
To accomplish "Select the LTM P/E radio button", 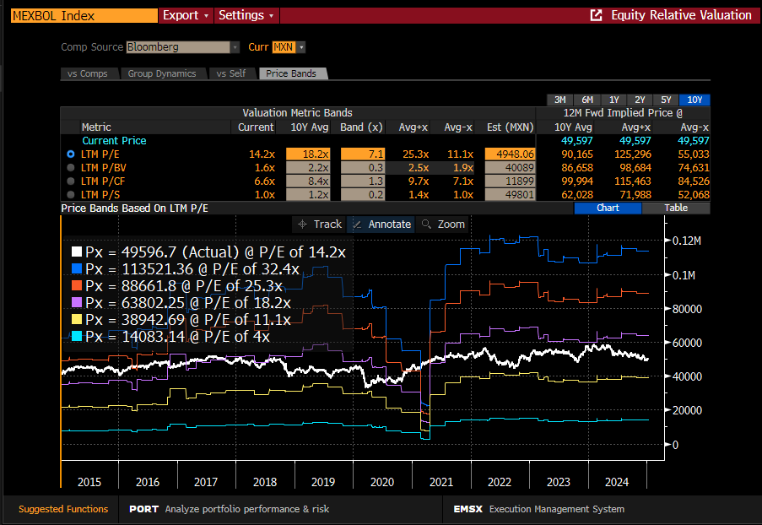I will click(x=71, y=154).
